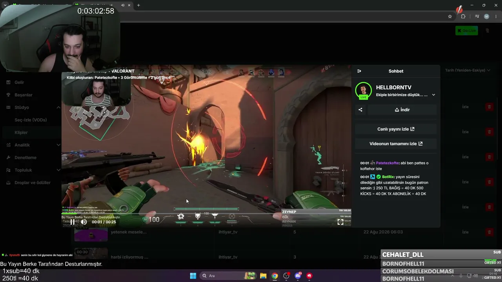Click Patetezkofte's username in chat
Screen dimensions: 502x282
tap(387, 163)
